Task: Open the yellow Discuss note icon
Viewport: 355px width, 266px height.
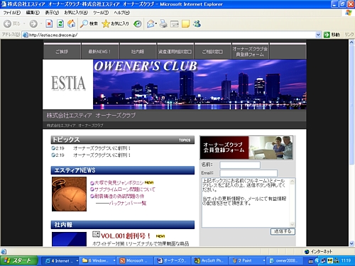Action: coord(185,23)
